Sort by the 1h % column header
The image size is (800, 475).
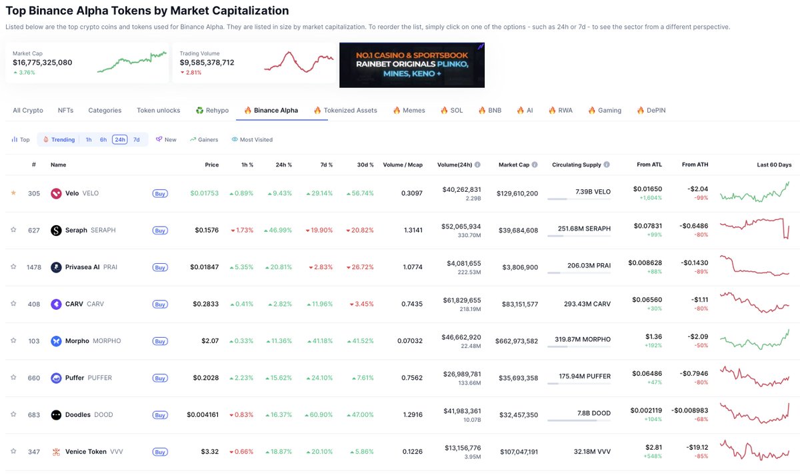247,165
